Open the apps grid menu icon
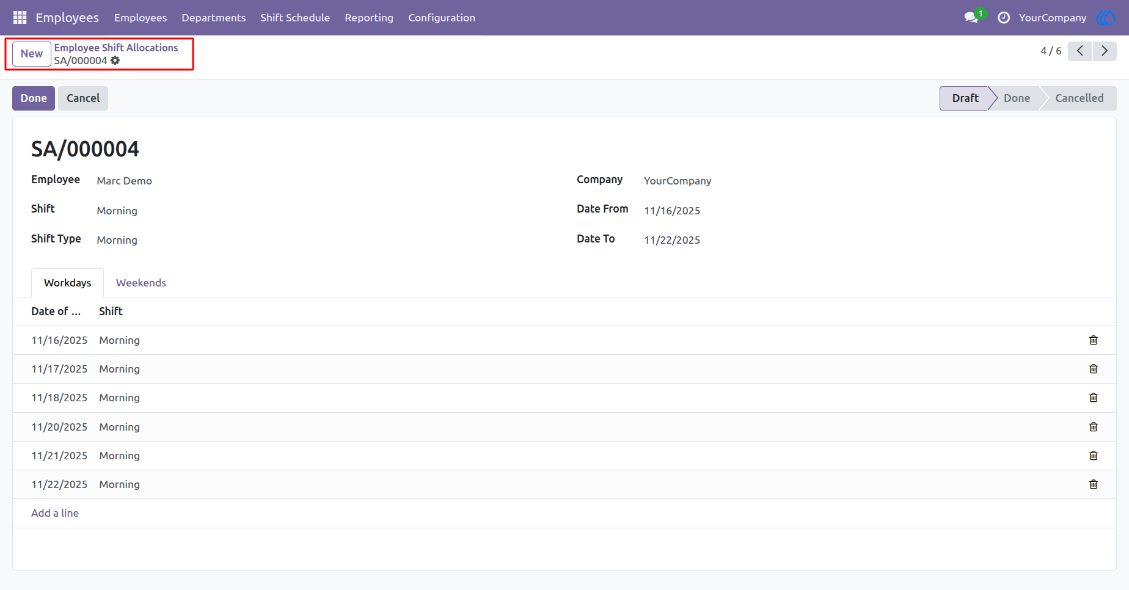Image resolution: width=1129 pixels, height=590 pixels. 20,18
